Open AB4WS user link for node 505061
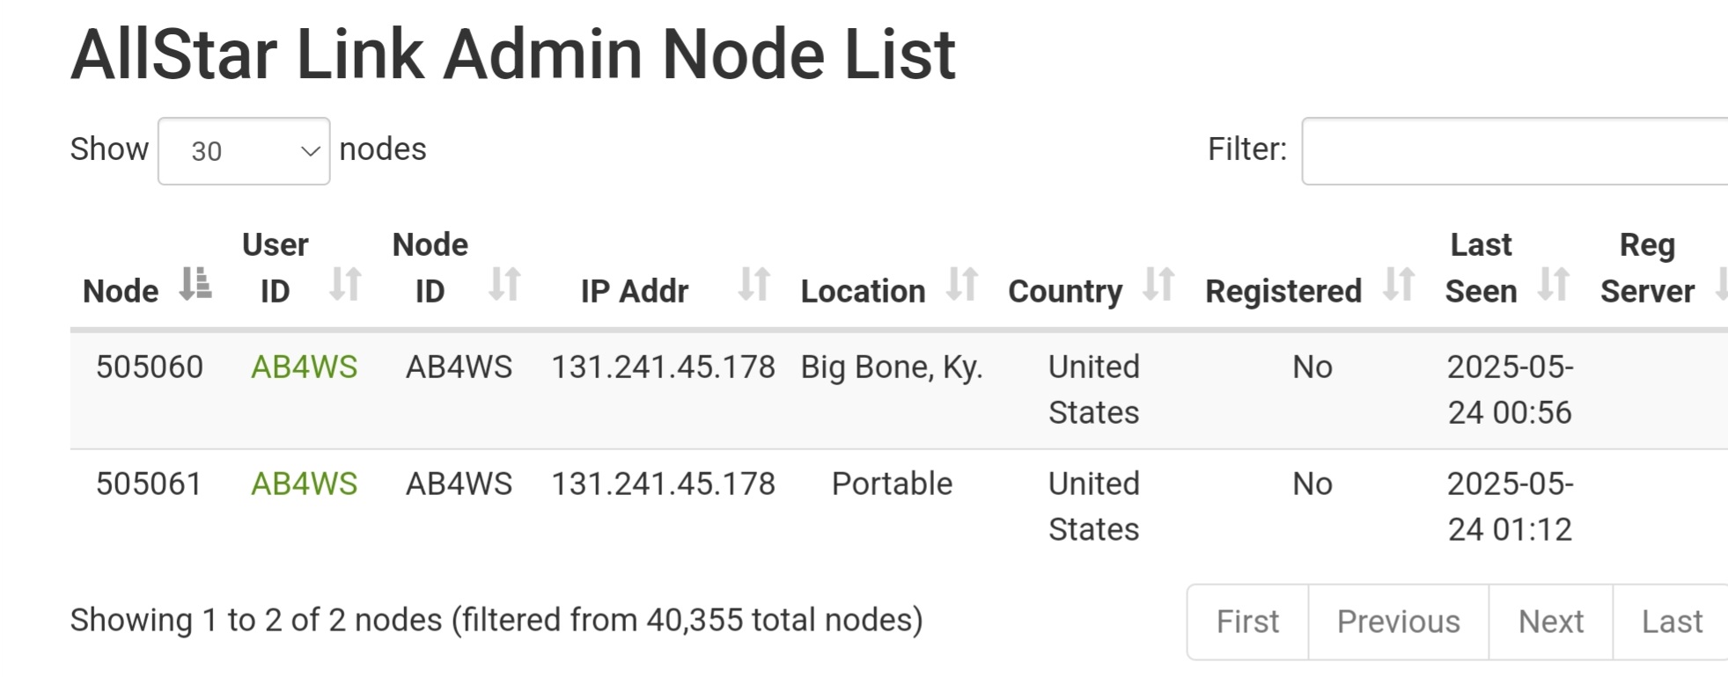Viewport: 1728px width, 677px height. pos(305,484)
